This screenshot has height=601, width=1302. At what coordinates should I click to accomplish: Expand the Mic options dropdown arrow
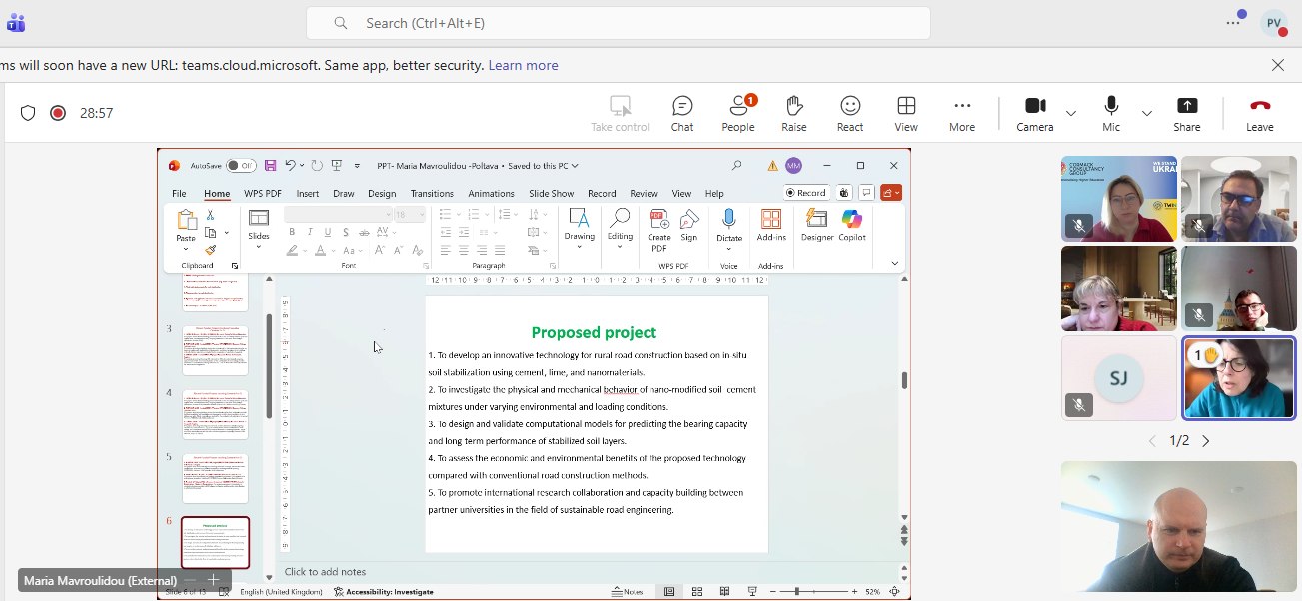click(x=1146, y=113)
